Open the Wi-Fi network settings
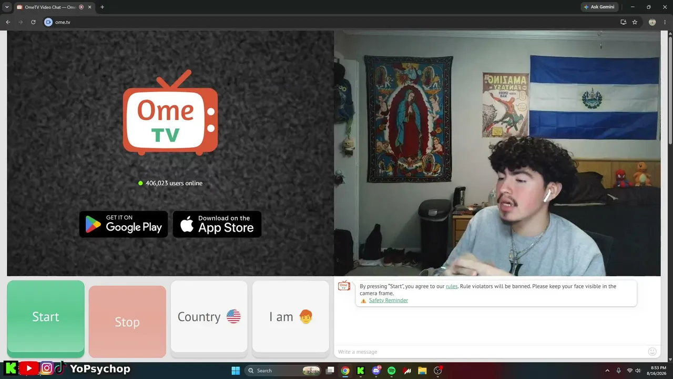Image resolution: width=673 pixels, height=379 pixels. point(629,371)
